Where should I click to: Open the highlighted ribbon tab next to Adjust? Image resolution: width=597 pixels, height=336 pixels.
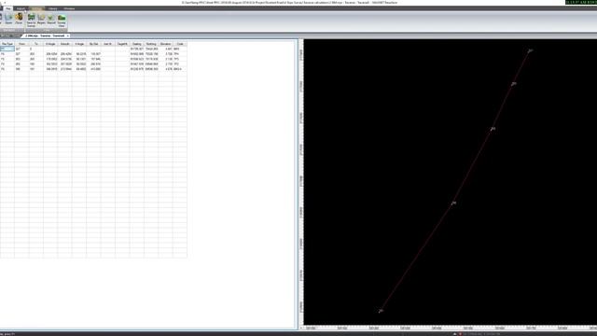pyautogui.click(x=36, y=8)
